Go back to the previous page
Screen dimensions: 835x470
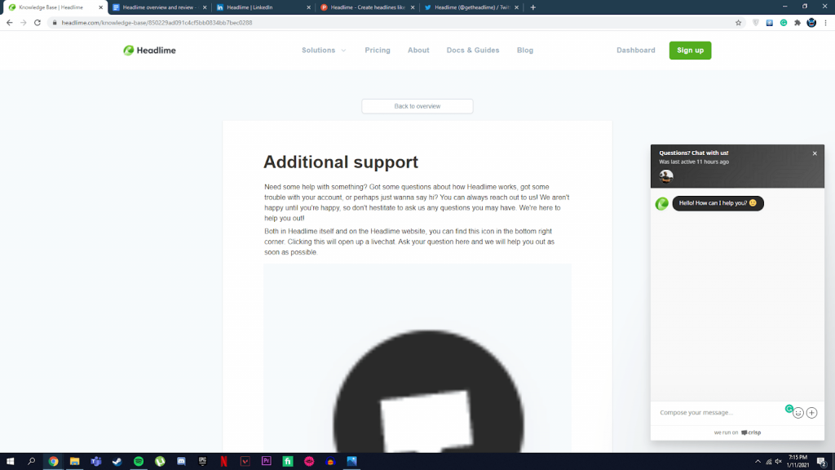click(x=10, y=23)
